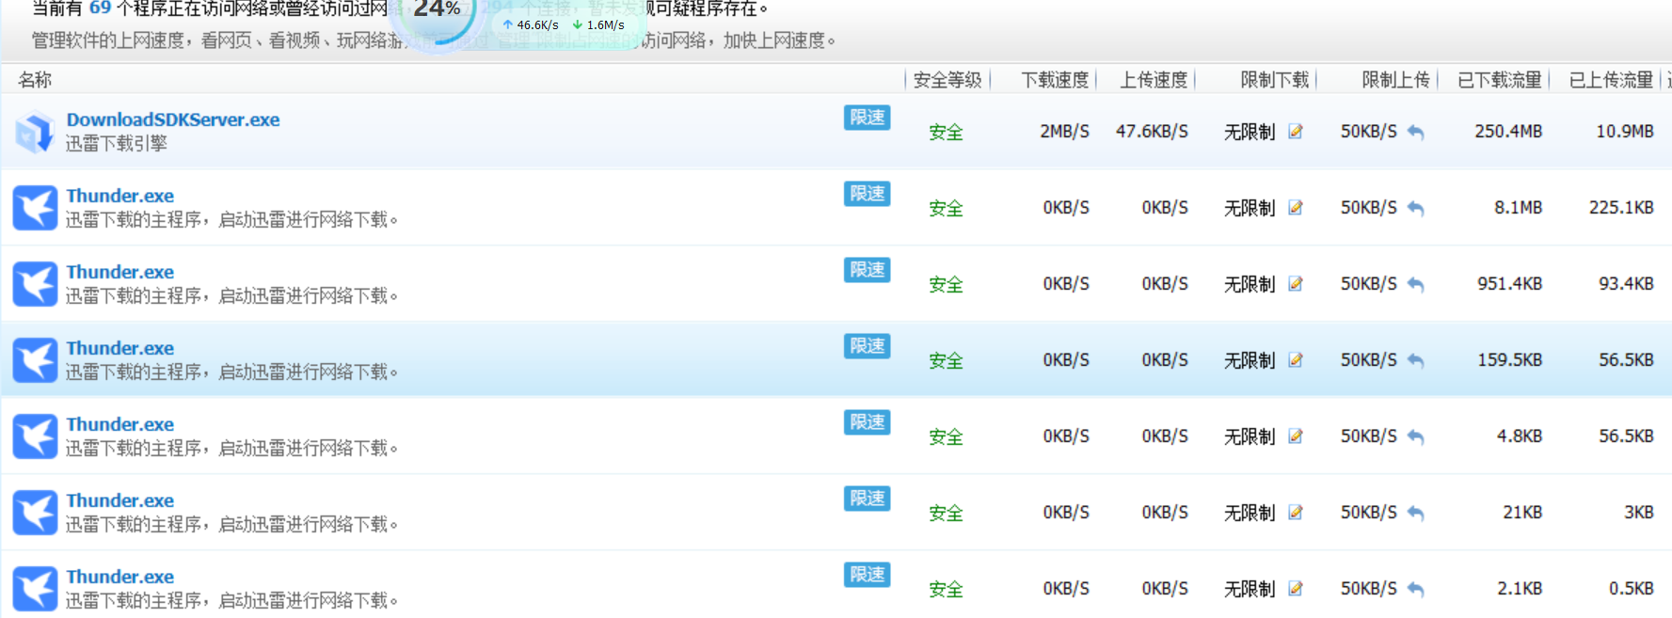Sort by the 已下载流量 column header
The width and height of the screenshot is (1672, 618).
(1498, 80)
